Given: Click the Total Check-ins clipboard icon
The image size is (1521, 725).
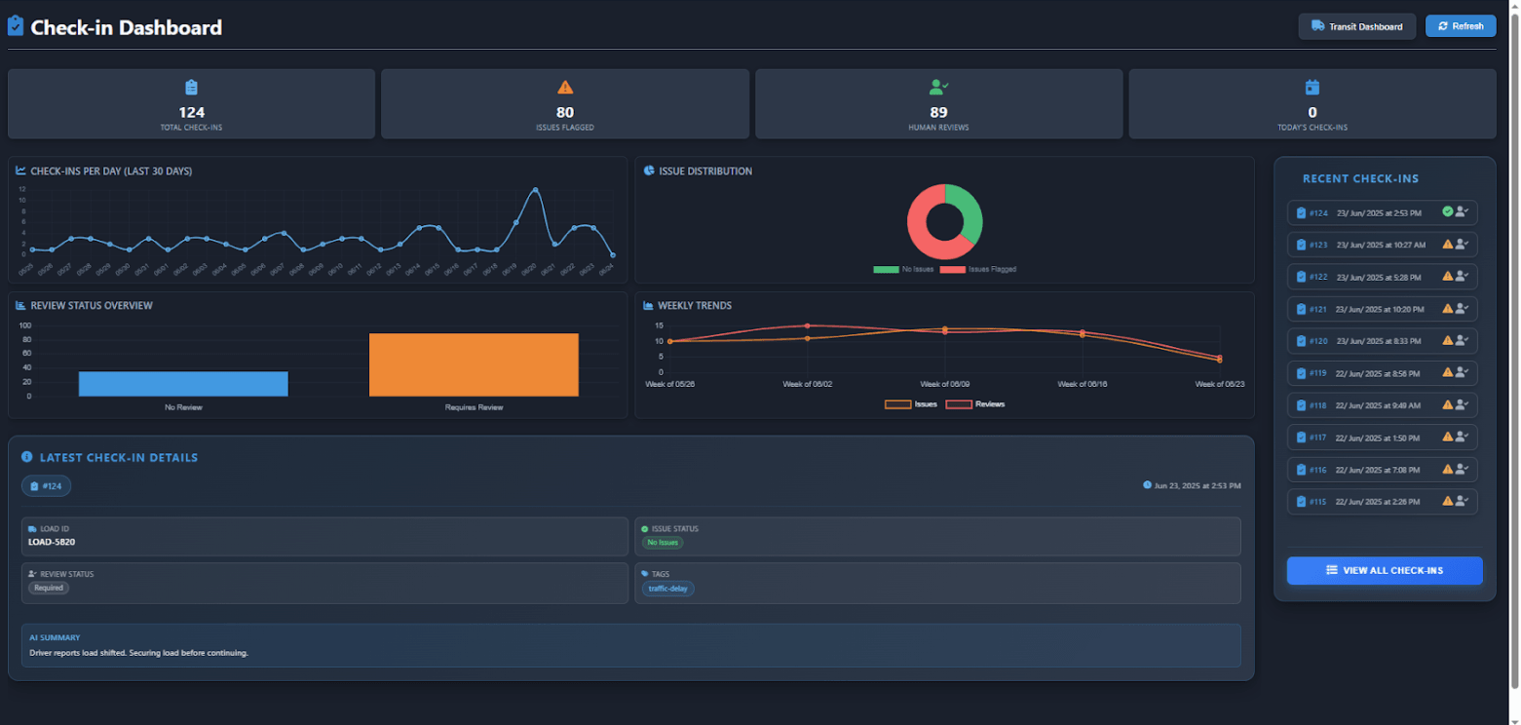Looking at the screenshot, I should click(x=192, y=87).
